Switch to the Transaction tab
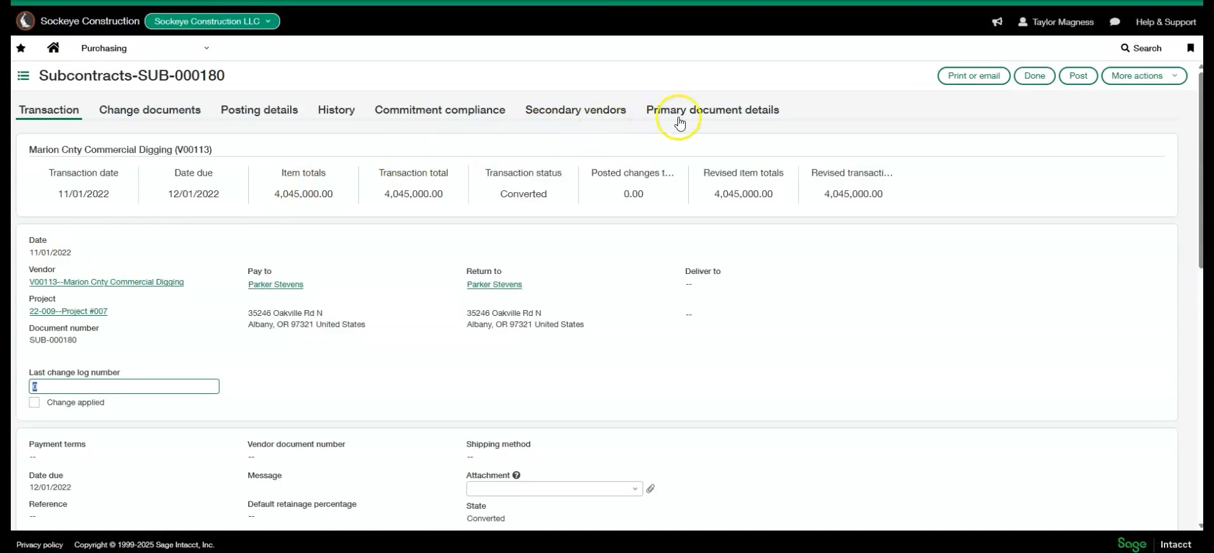The width and height of the screenshot is (1214, 553). click(x=49, y=110)
